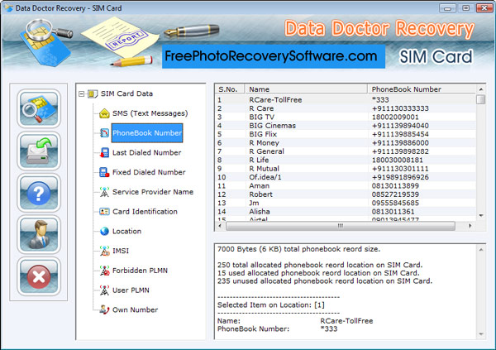The height and width of the screenshot is (350, 496).
Task: Click details pane scroll-up arrow
Action: click(481, 250)
